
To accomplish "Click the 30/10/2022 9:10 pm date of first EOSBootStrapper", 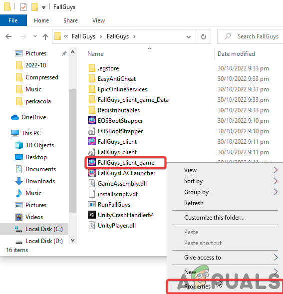I will click(243, 121).
